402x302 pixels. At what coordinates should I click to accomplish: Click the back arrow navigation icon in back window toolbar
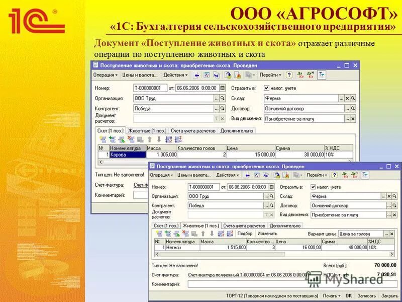[x=196, y=75]
